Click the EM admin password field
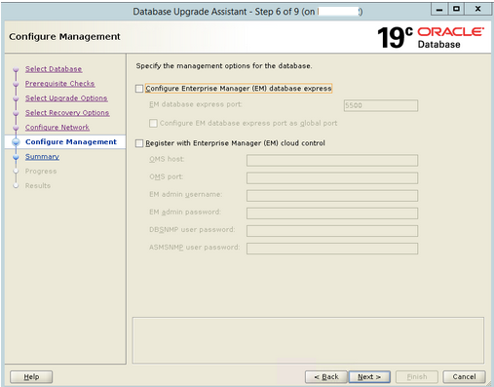 [332, 213]
